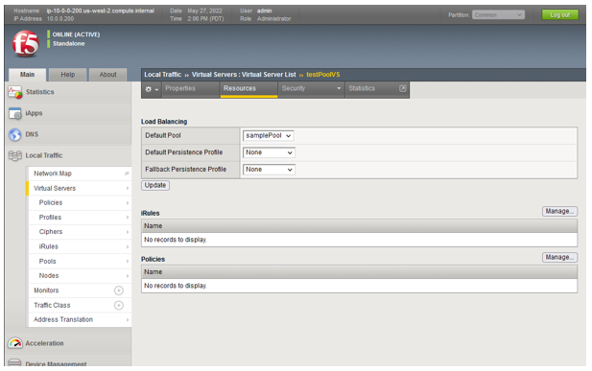Screen dimensions: 592x371
Task: Expand the Pools submenu arrow
Action: 128,261
